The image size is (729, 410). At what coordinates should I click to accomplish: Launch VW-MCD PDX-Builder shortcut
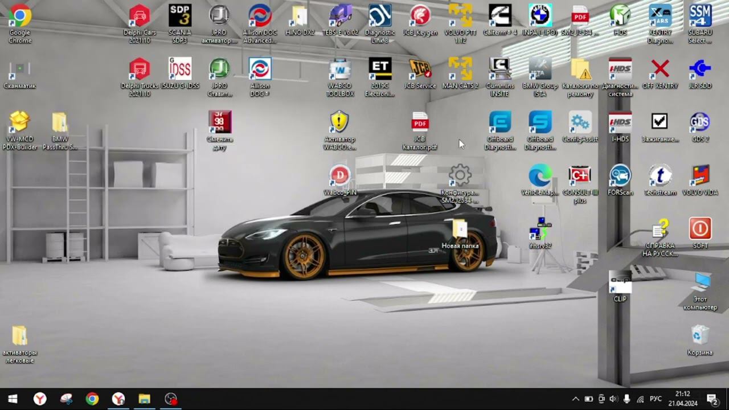(x=20, y=130)
